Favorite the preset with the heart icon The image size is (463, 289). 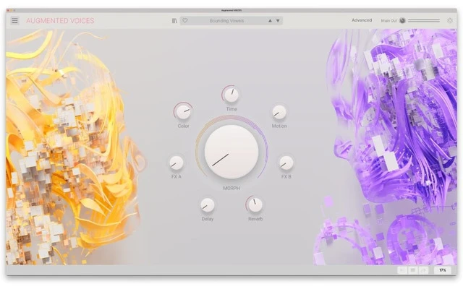click(x=185, y=21)
